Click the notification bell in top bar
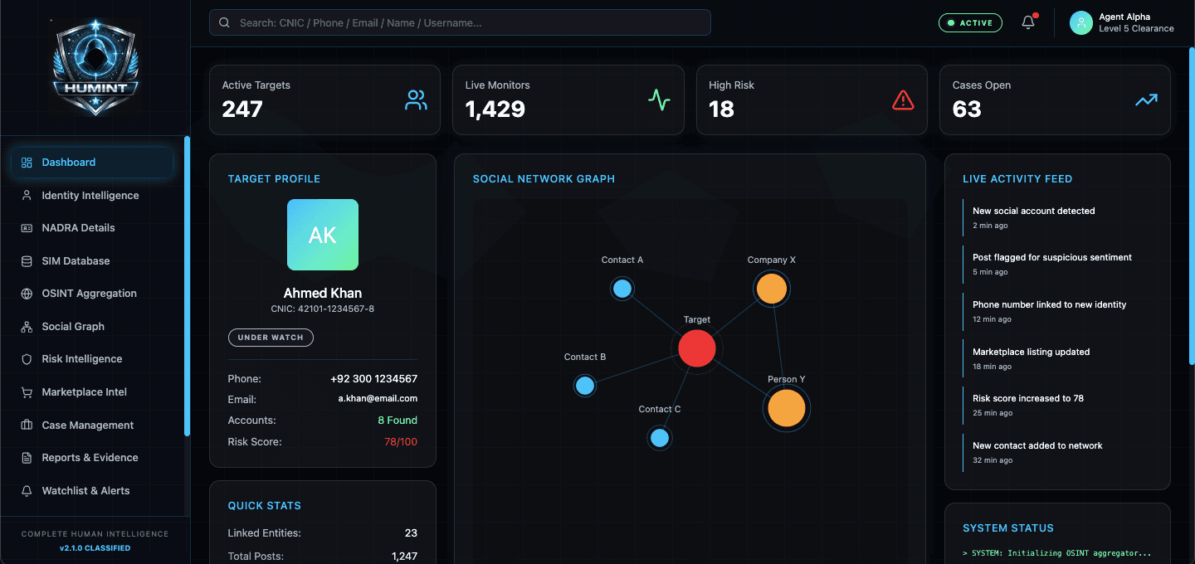 click(1028, 22)
